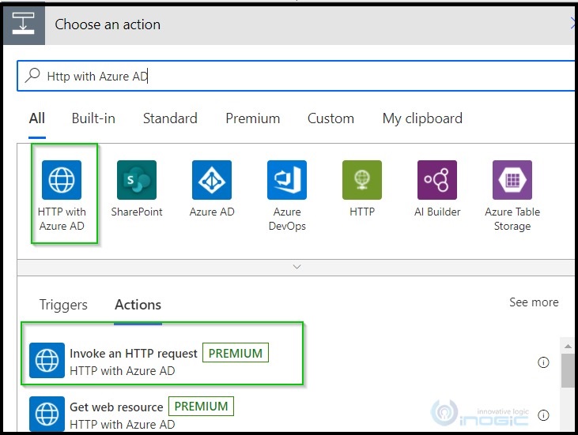Click the PREMIUM badge on Get web resource
The width and height of the screenshot is (578, 435).
point(202,407)
